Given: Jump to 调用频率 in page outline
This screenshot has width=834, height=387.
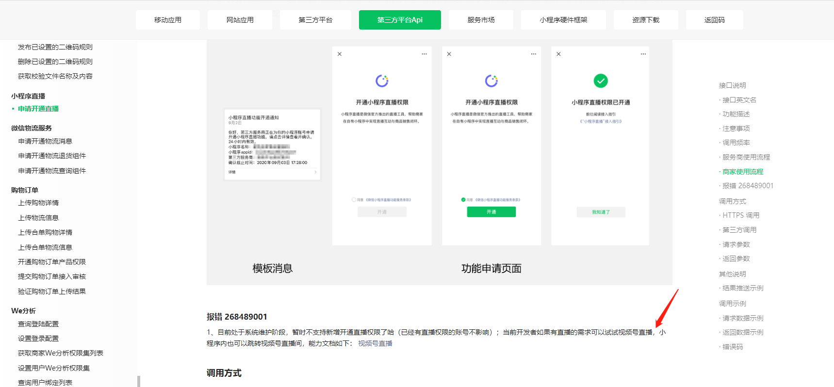Looking at the screenshot, I should coord(736,143).
